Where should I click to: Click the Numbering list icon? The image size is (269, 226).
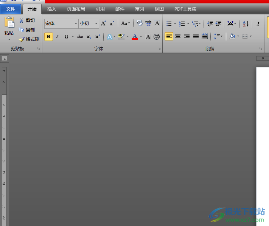point(182,24)
